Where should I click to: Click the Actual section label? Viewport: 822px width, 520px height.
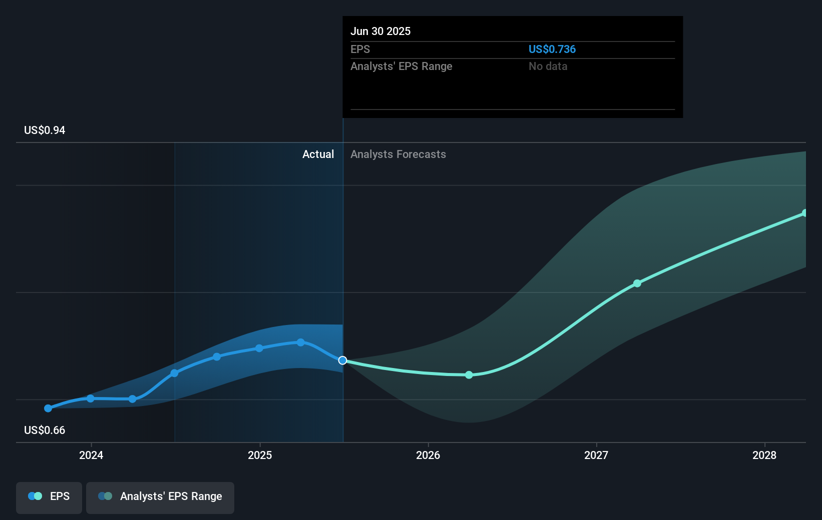tap(318, 154)
